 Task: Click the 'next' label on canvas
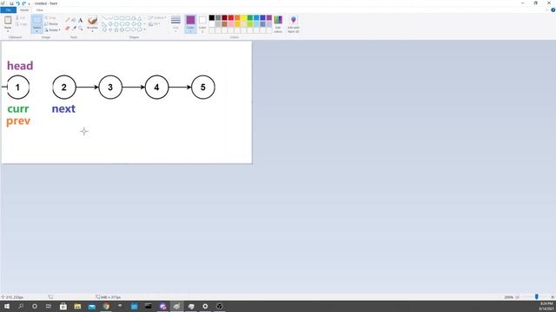click(63, 108)
